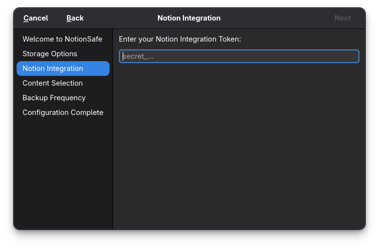Select the Notion Integration sidebar item
379x249 pixels.
tap(63, 68)
